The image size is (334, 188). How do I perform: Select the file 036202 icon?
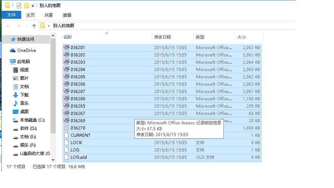point(66,55)
